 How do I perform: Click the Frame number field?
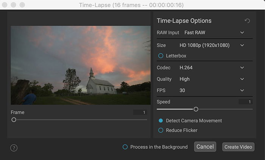[140, 112]
